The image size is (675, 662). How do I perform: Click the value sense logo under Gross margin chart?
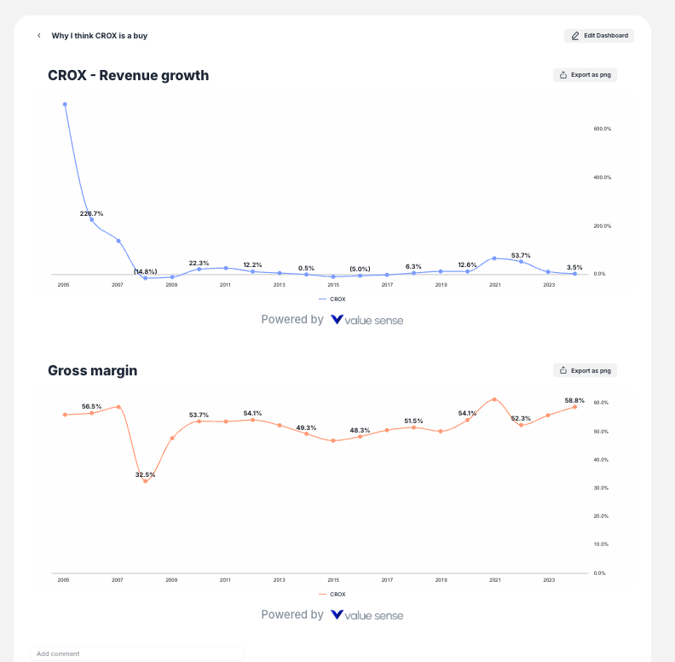[x=366, y=615]
